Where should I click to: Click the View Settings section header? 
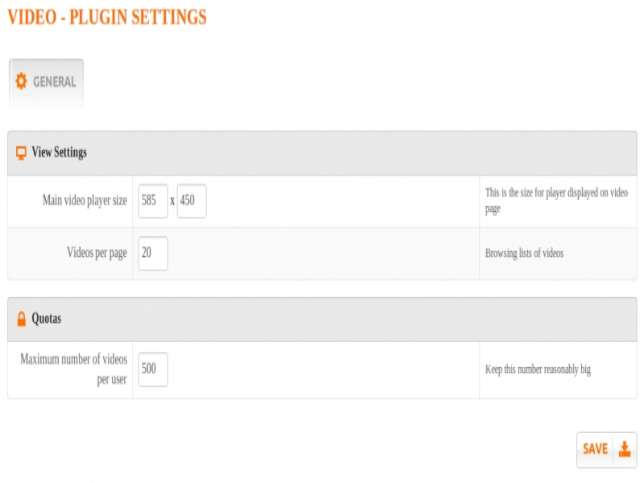59,152
